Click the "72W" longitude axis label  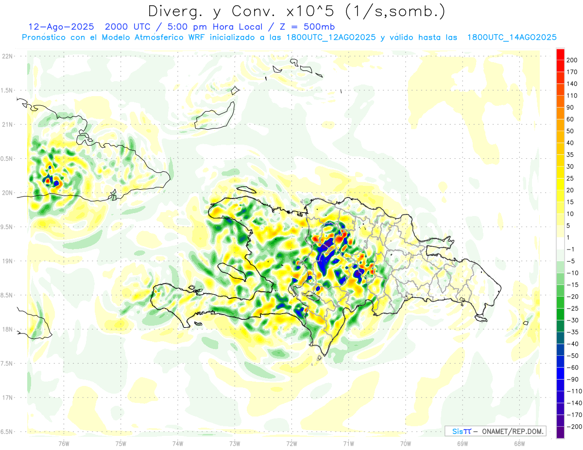click(291, 443)
